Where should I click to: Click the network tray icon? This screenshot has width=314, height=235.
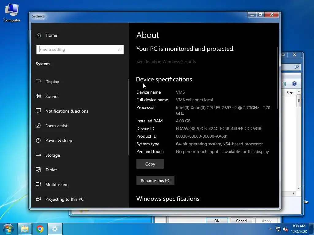[x=278, y=229]
